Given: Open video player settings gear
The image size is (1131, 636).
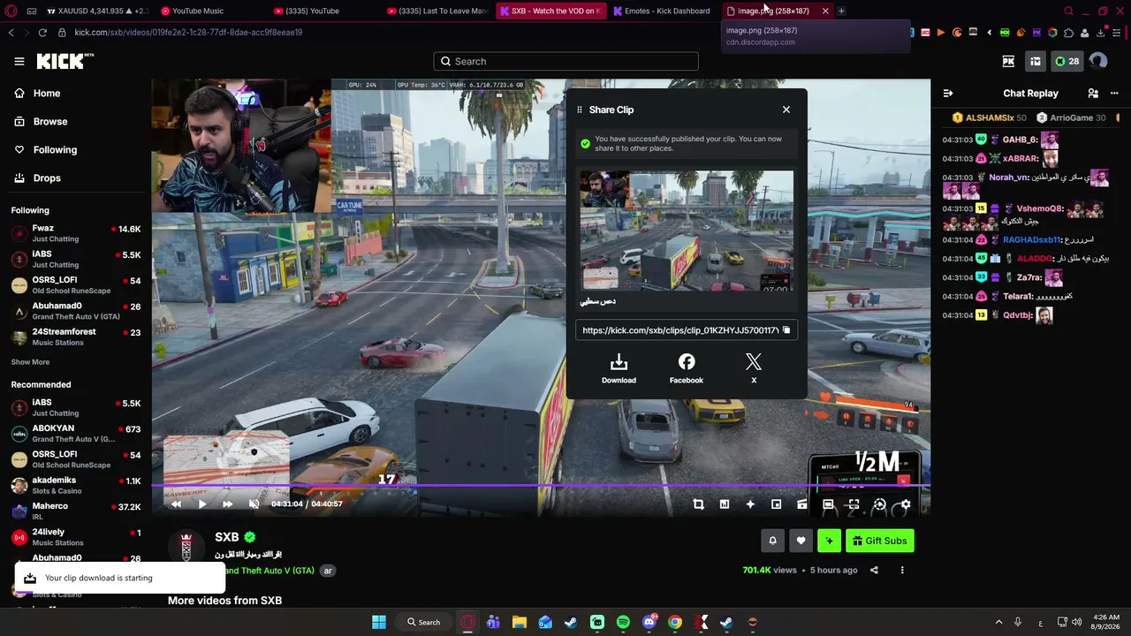Looking at the screenshot, I should [906, 504].
